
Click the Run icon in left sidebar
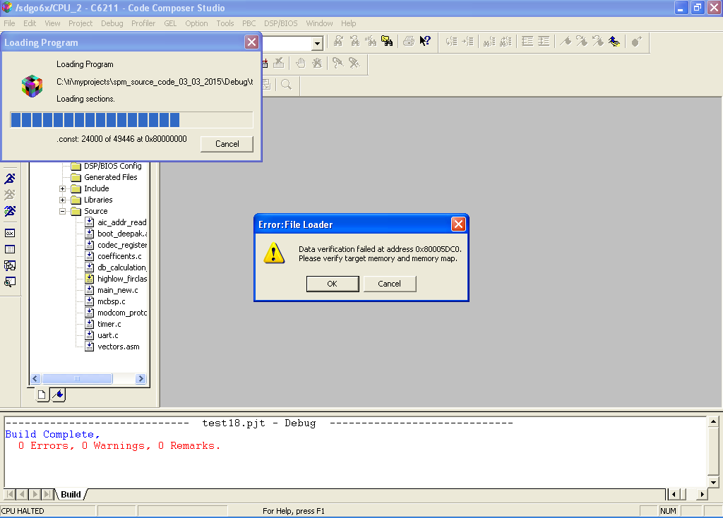click(x=10, y=179)
